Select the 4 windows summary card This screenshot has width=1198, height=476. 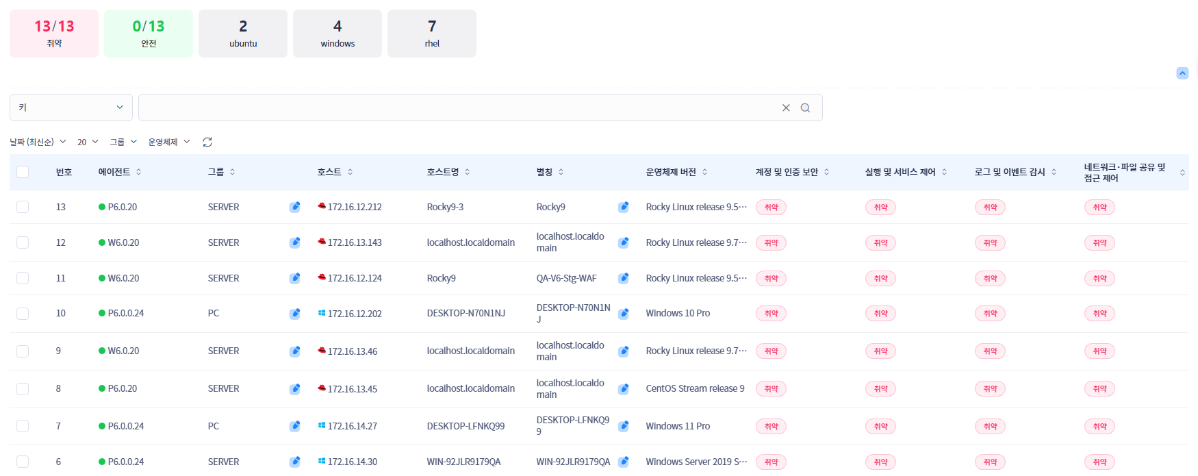(337, 34)
